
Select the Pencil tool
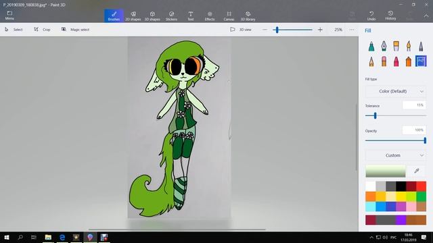point(371,61)
